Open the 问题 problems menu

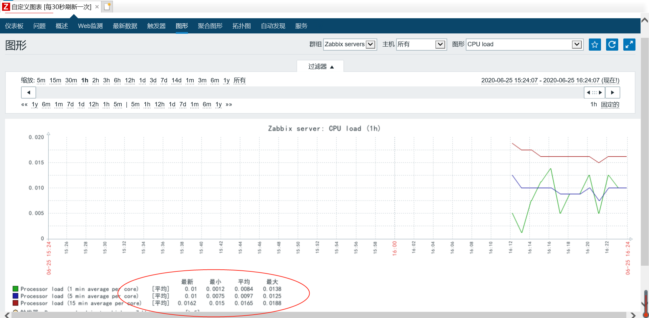[x=40, y=26]
